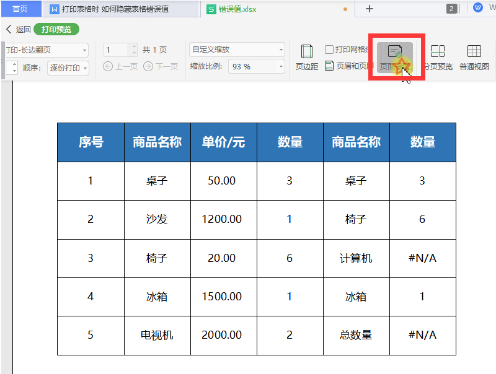The height and width of the screenshot is (374, 496).
Task: Switch to 分页预览 page break preview
Action: (438, 58)
